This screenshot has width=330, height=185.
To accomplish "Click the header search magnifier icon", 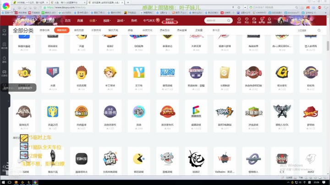I will 229,21.
